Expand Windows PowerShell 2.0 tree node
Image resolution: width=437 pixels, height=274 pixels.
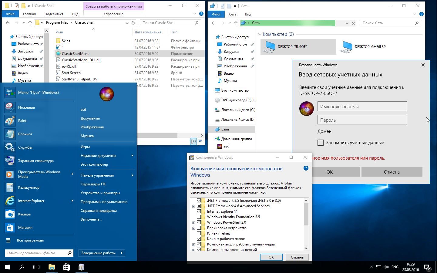(193, 223)
